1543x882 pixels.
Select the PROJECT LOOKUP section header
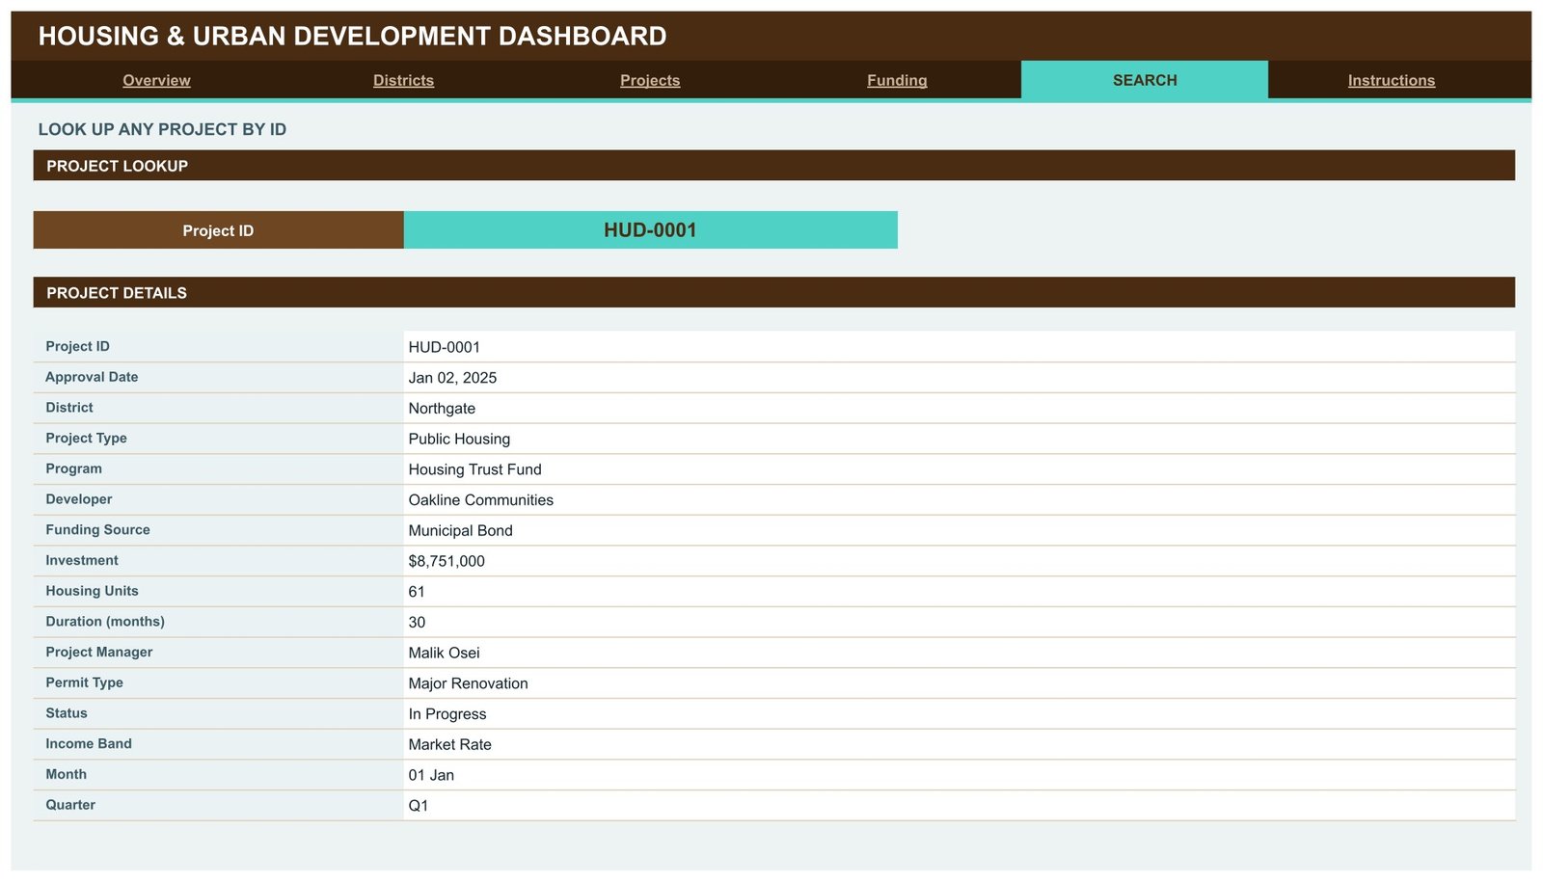pos(774,166)
